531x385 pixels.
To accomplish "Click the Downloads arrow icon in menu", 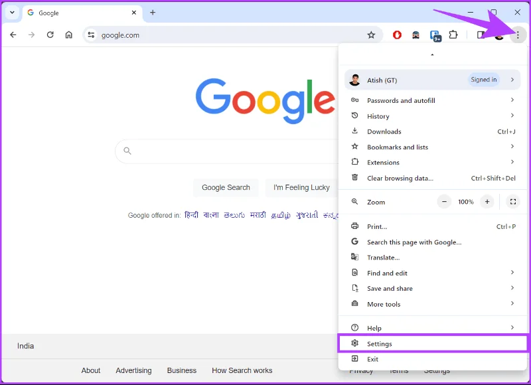I will pyautogui.click(x=354, y=131).
